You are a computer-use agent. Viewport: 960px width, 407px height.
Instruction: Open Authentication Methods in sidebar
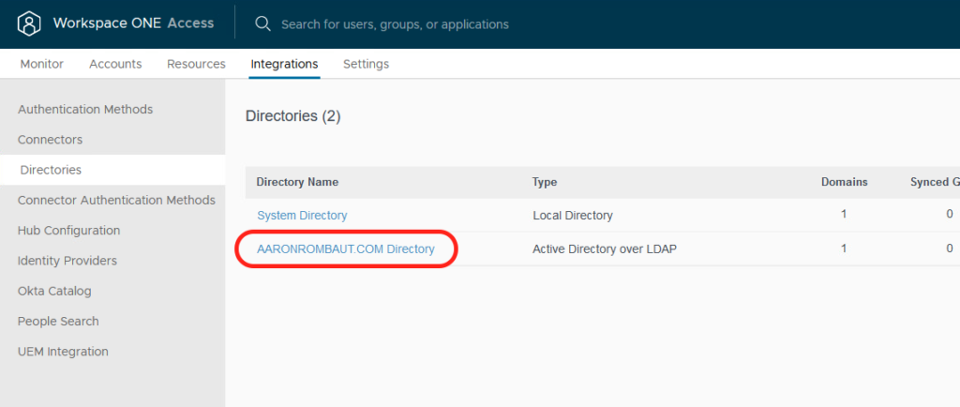[x=85, y=110]
